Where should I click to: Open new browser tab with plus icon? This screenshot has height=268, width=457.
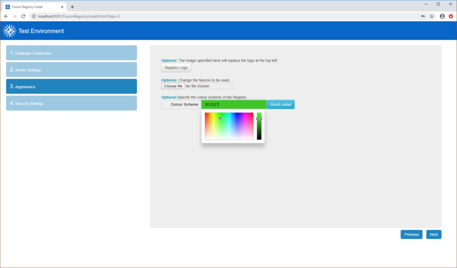point(73,7)
